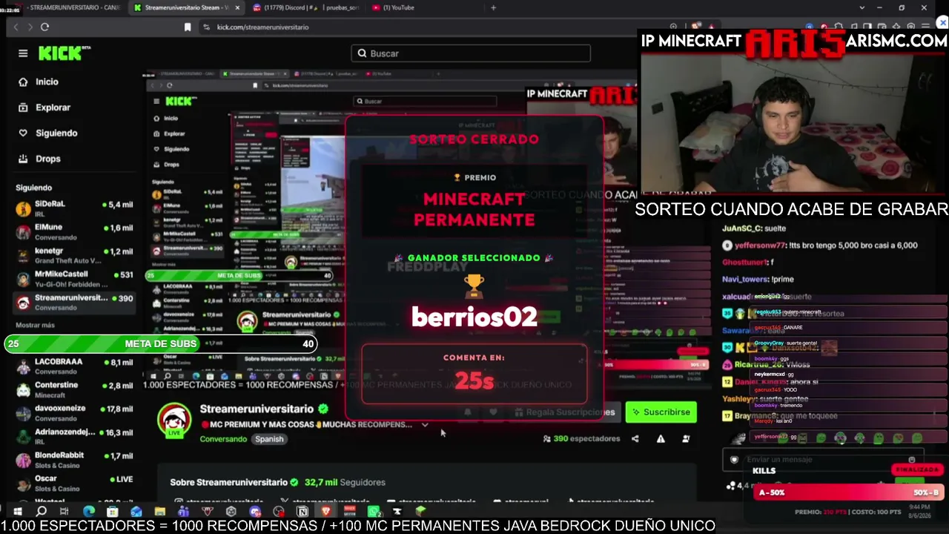Click the Oscar channel avatar

point(24,484)
